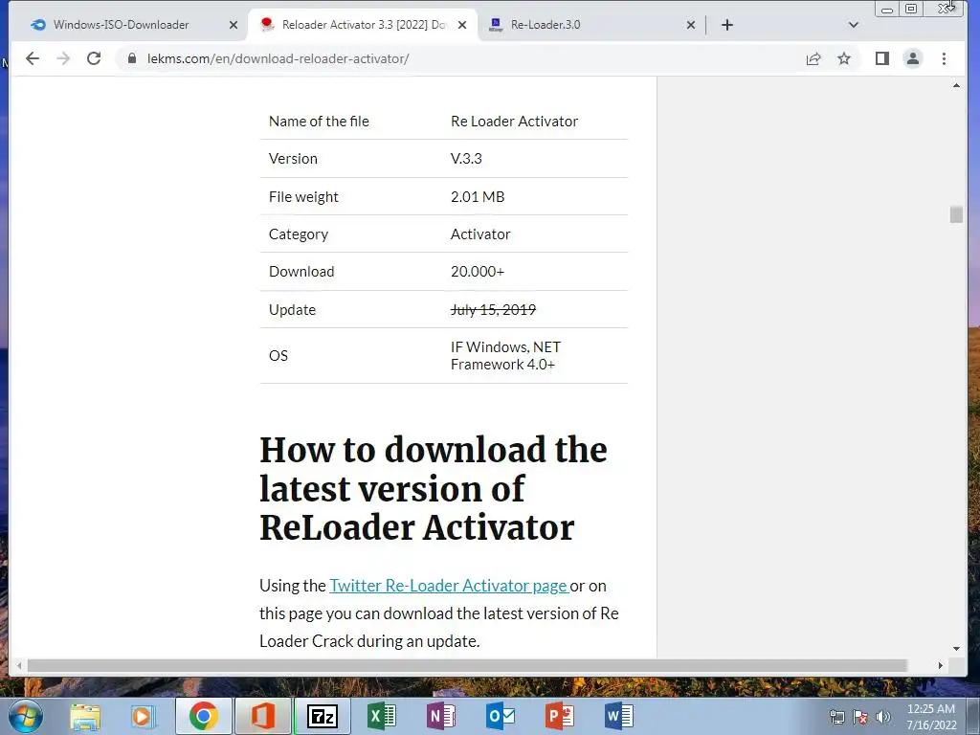Click the 'How to download the latest version' heading
Image resolution: width=980 pixels, height=735 pixels.
(x=434, y=488)
